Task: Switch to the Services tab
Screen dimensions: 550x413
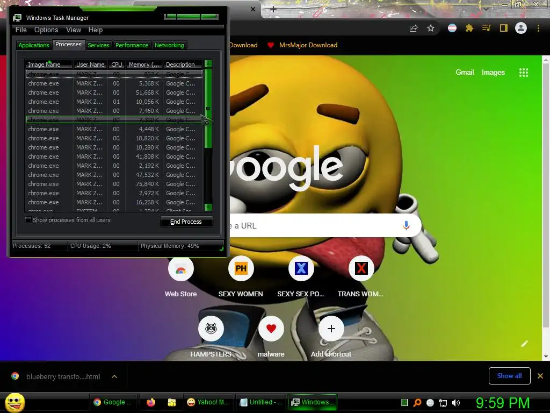Action: pyautogui.click(x=98, y=45)
